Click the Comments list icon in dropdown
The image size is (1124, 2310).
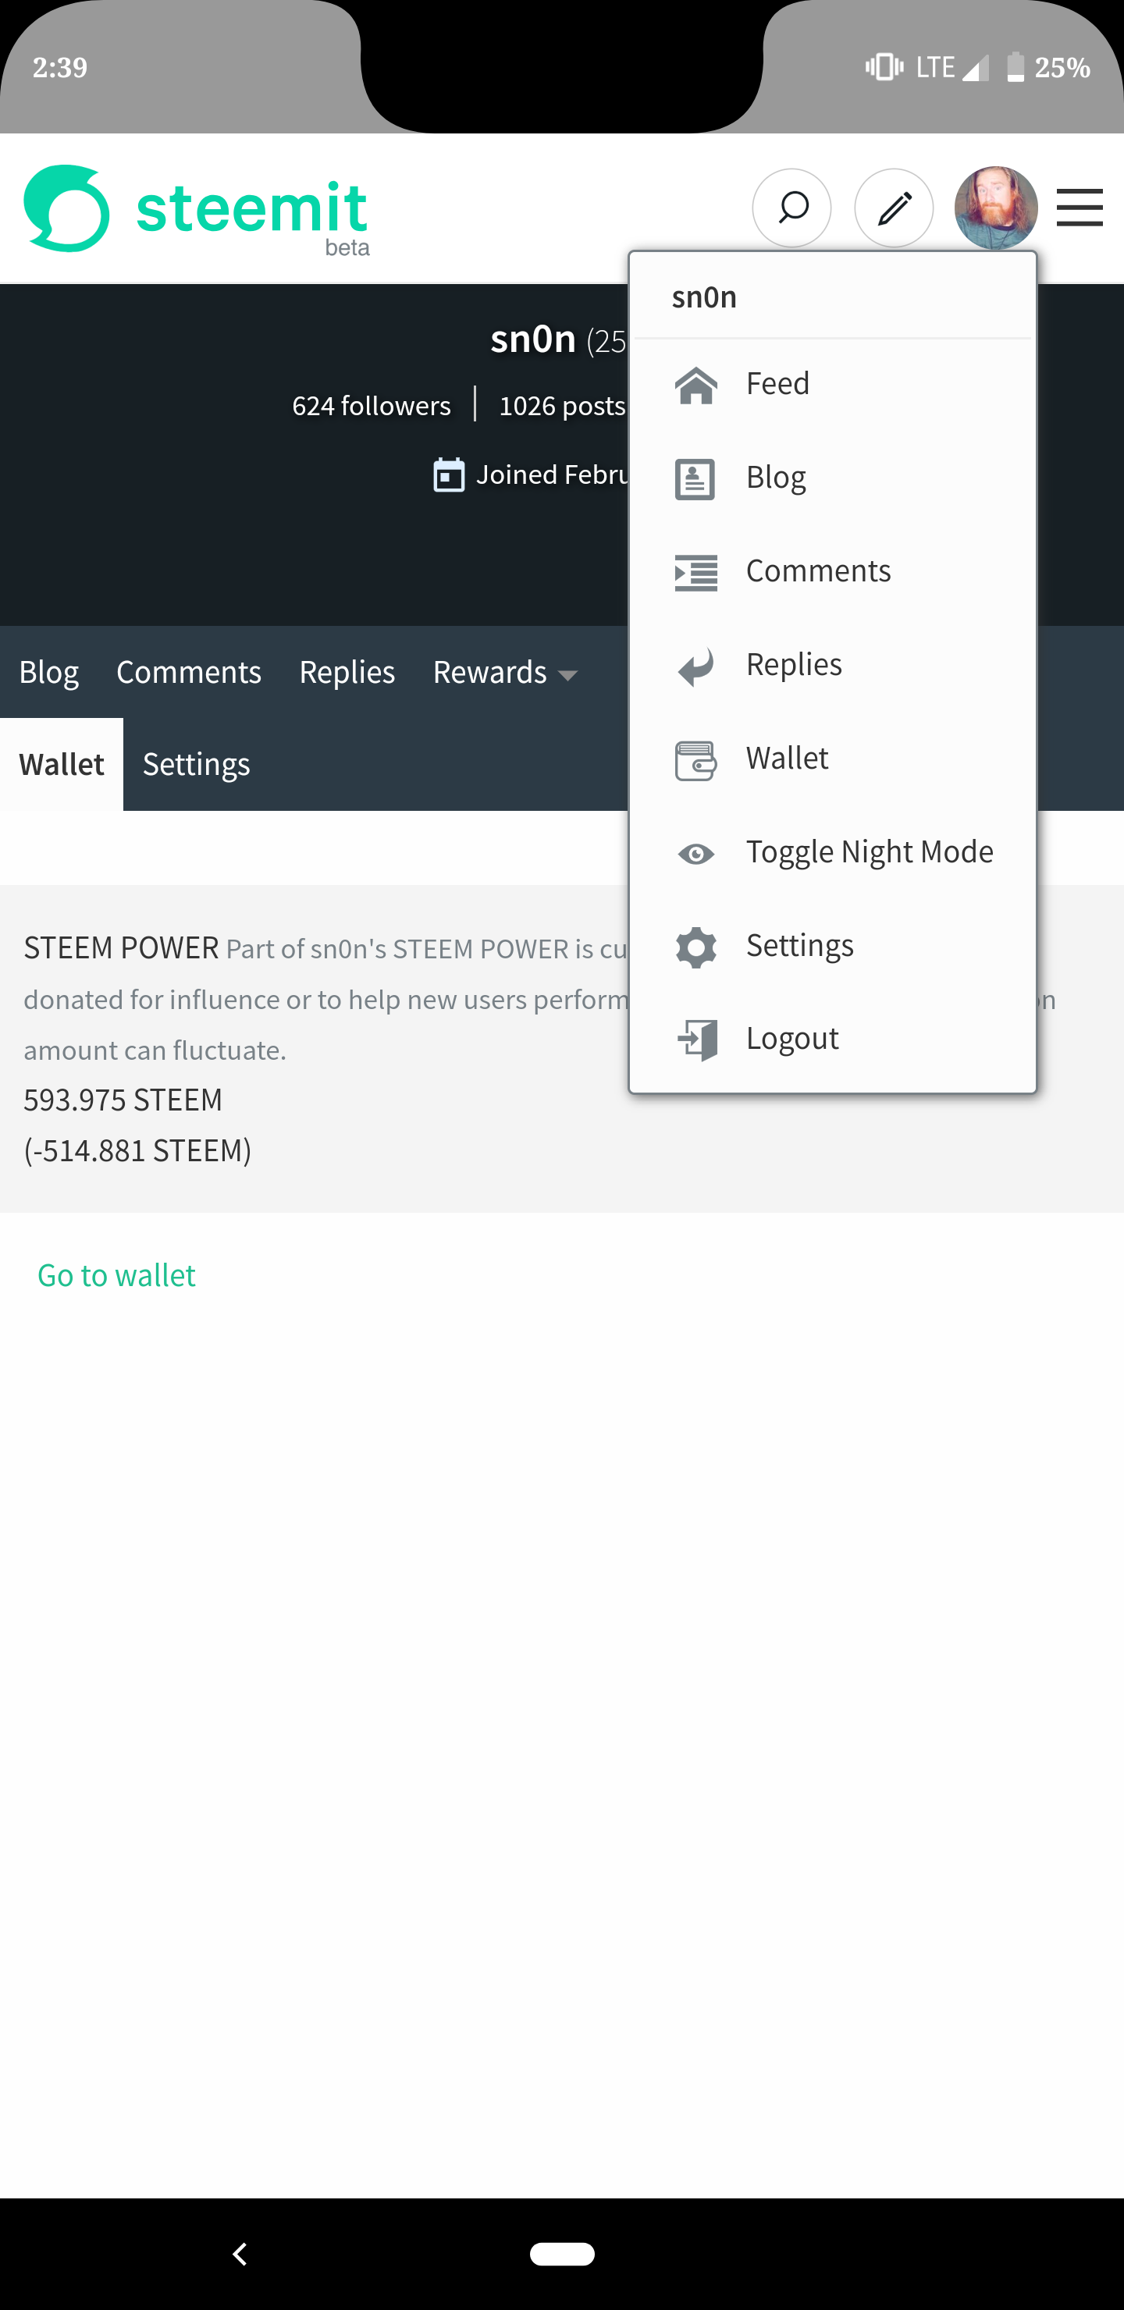pos(696,572)
